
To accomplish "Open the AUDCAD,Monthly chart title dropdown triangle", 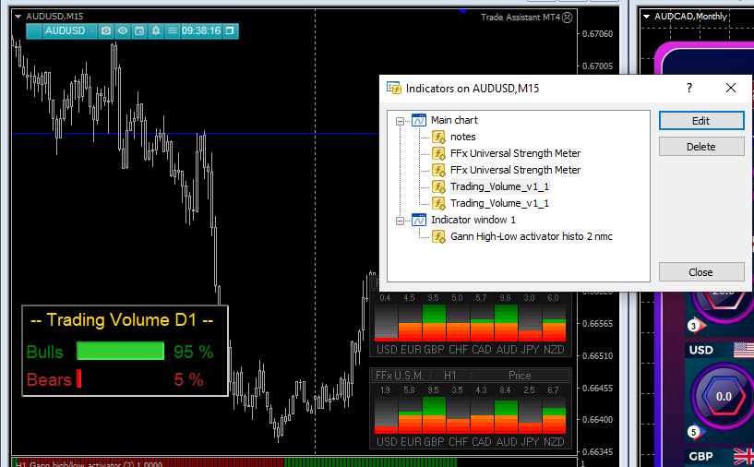I will pos(647,17).
